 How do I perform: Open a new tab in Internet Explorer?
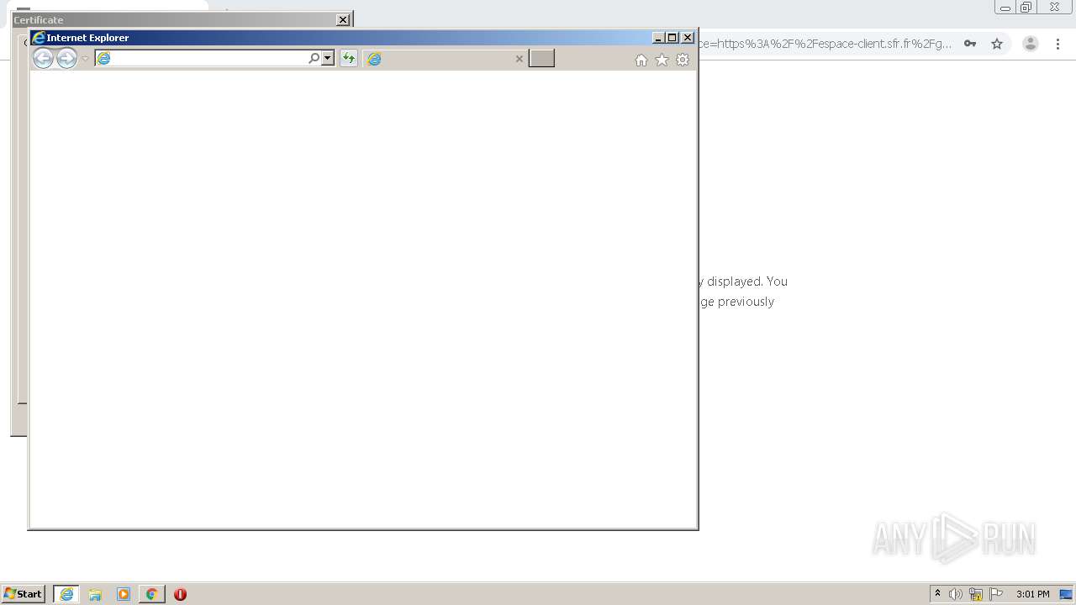(x=541, y=58)
